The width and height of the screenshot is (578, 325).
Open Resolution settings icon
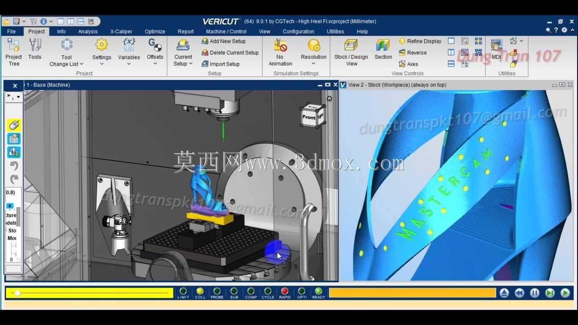pos(314,46)
